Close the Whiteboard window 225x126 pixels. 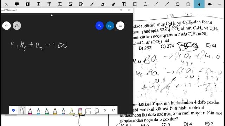coord(129,10)
